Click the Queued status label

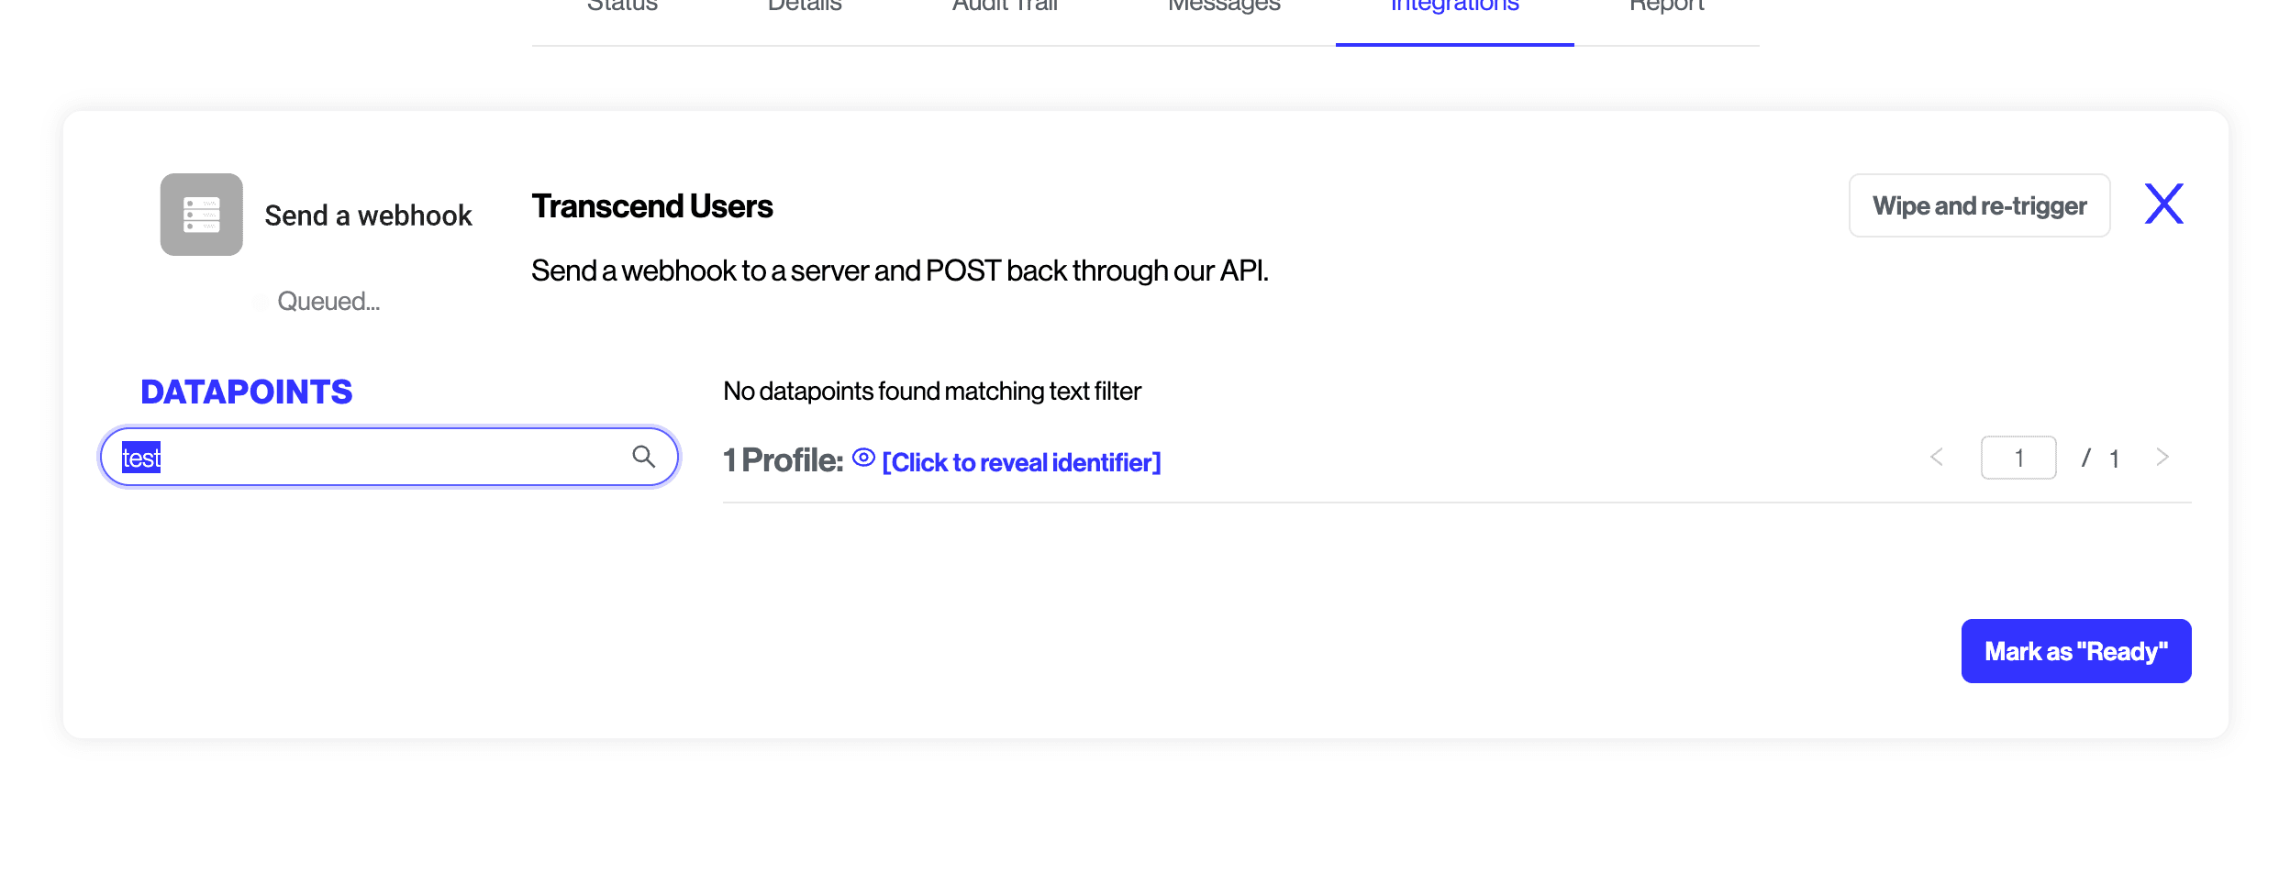(x=328, y=301)
